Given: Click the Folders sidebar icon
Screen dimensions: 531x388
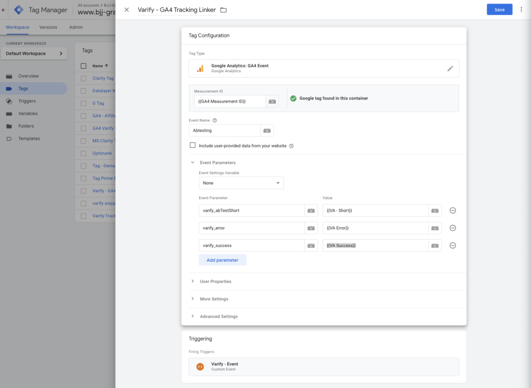Looking at the screenshot, I should point(9,127).
